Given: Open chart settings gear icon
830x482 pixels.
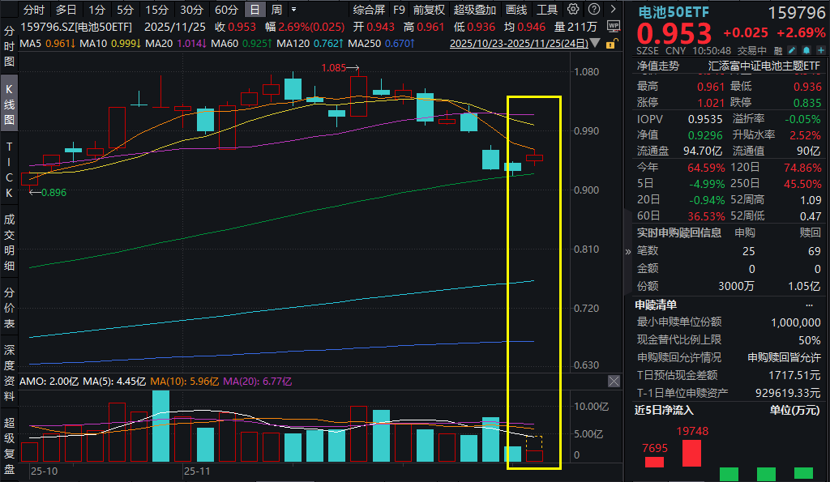Looking at the screenshot, I should click(x=573, y=10).
